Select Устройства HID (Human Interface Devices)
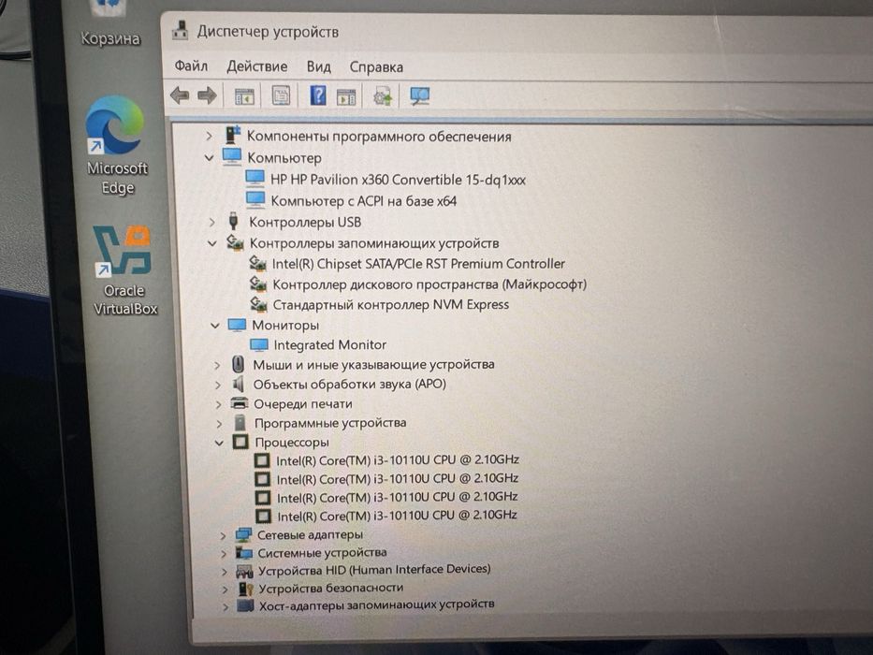Viewport: 873px width, 655px height. coord(374,570)
